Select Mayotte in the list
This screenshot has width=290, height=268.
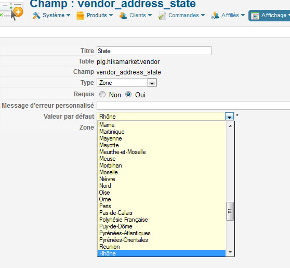click(162, 145)
